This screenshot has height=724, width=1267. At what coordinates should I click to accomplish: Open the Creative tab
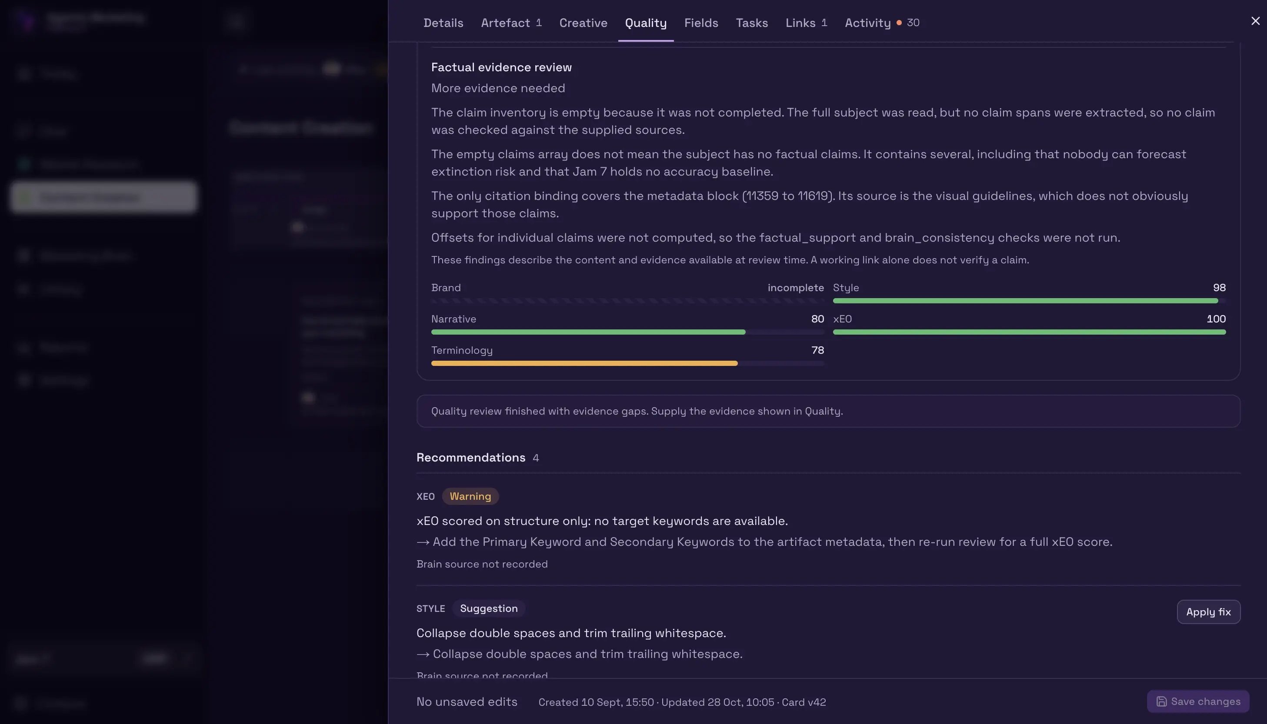coord(583,23)
